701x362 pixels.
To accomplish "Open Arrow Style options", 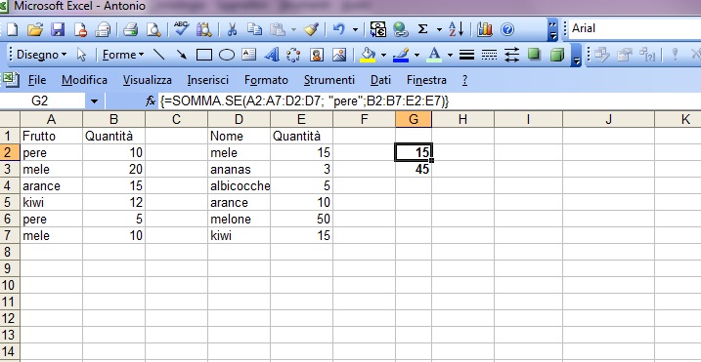I will coord(512,55).
